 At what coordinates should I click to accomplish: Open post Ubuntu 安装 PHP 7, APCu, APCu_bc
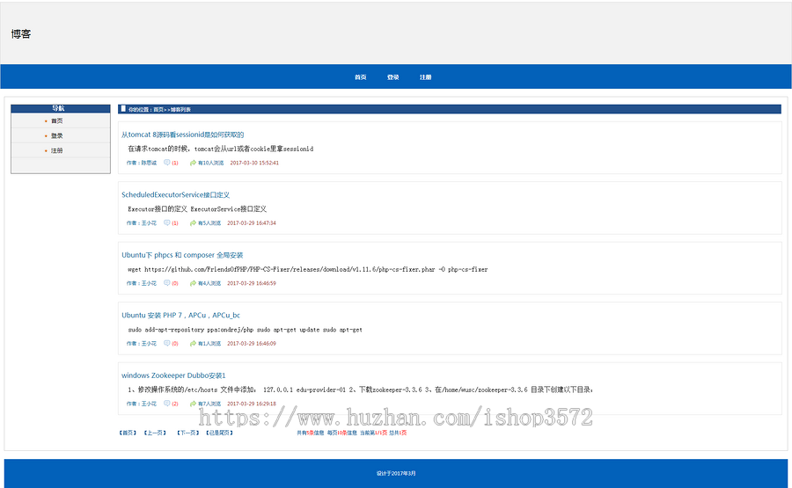(180, 315)
